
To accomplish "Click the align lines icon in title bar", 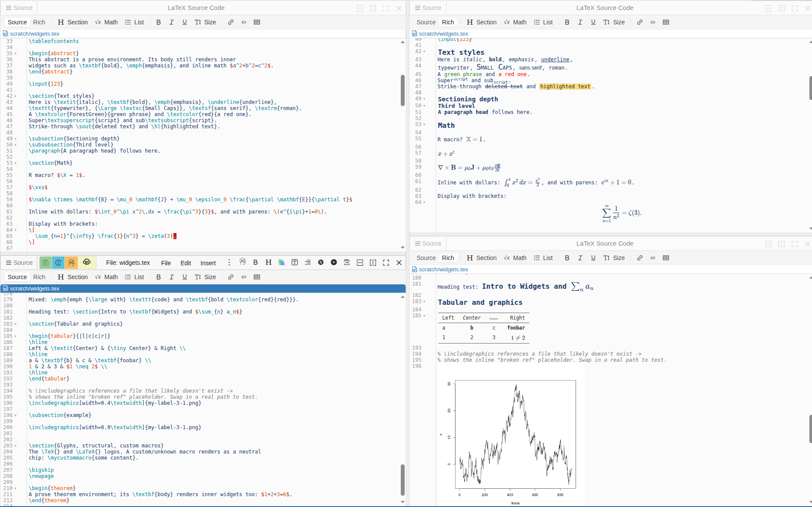I will coord(308,263).
